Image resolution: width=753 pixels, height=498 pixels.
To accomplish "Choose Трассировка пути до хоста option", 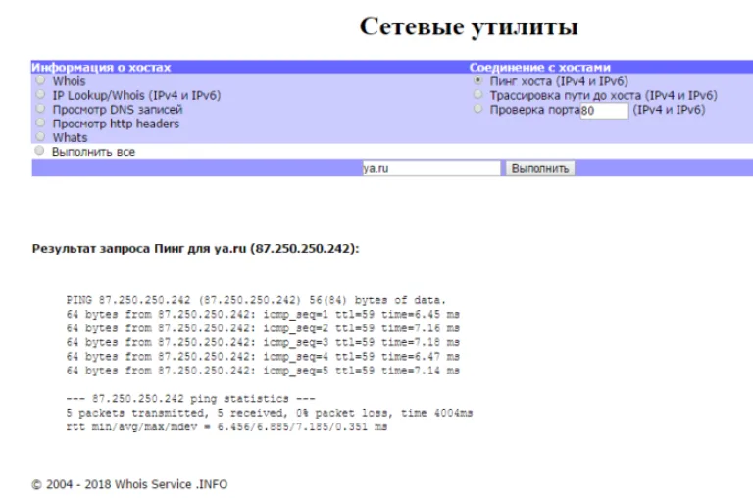I will pyautogui.click(x=477, y=94).
